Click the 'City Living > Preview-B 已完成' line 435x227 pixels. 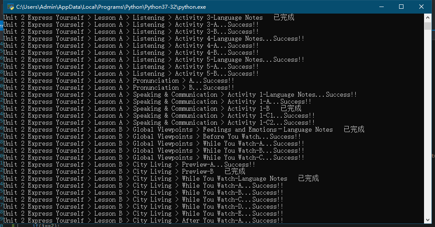pyautogui.click(x=124, y=171)
